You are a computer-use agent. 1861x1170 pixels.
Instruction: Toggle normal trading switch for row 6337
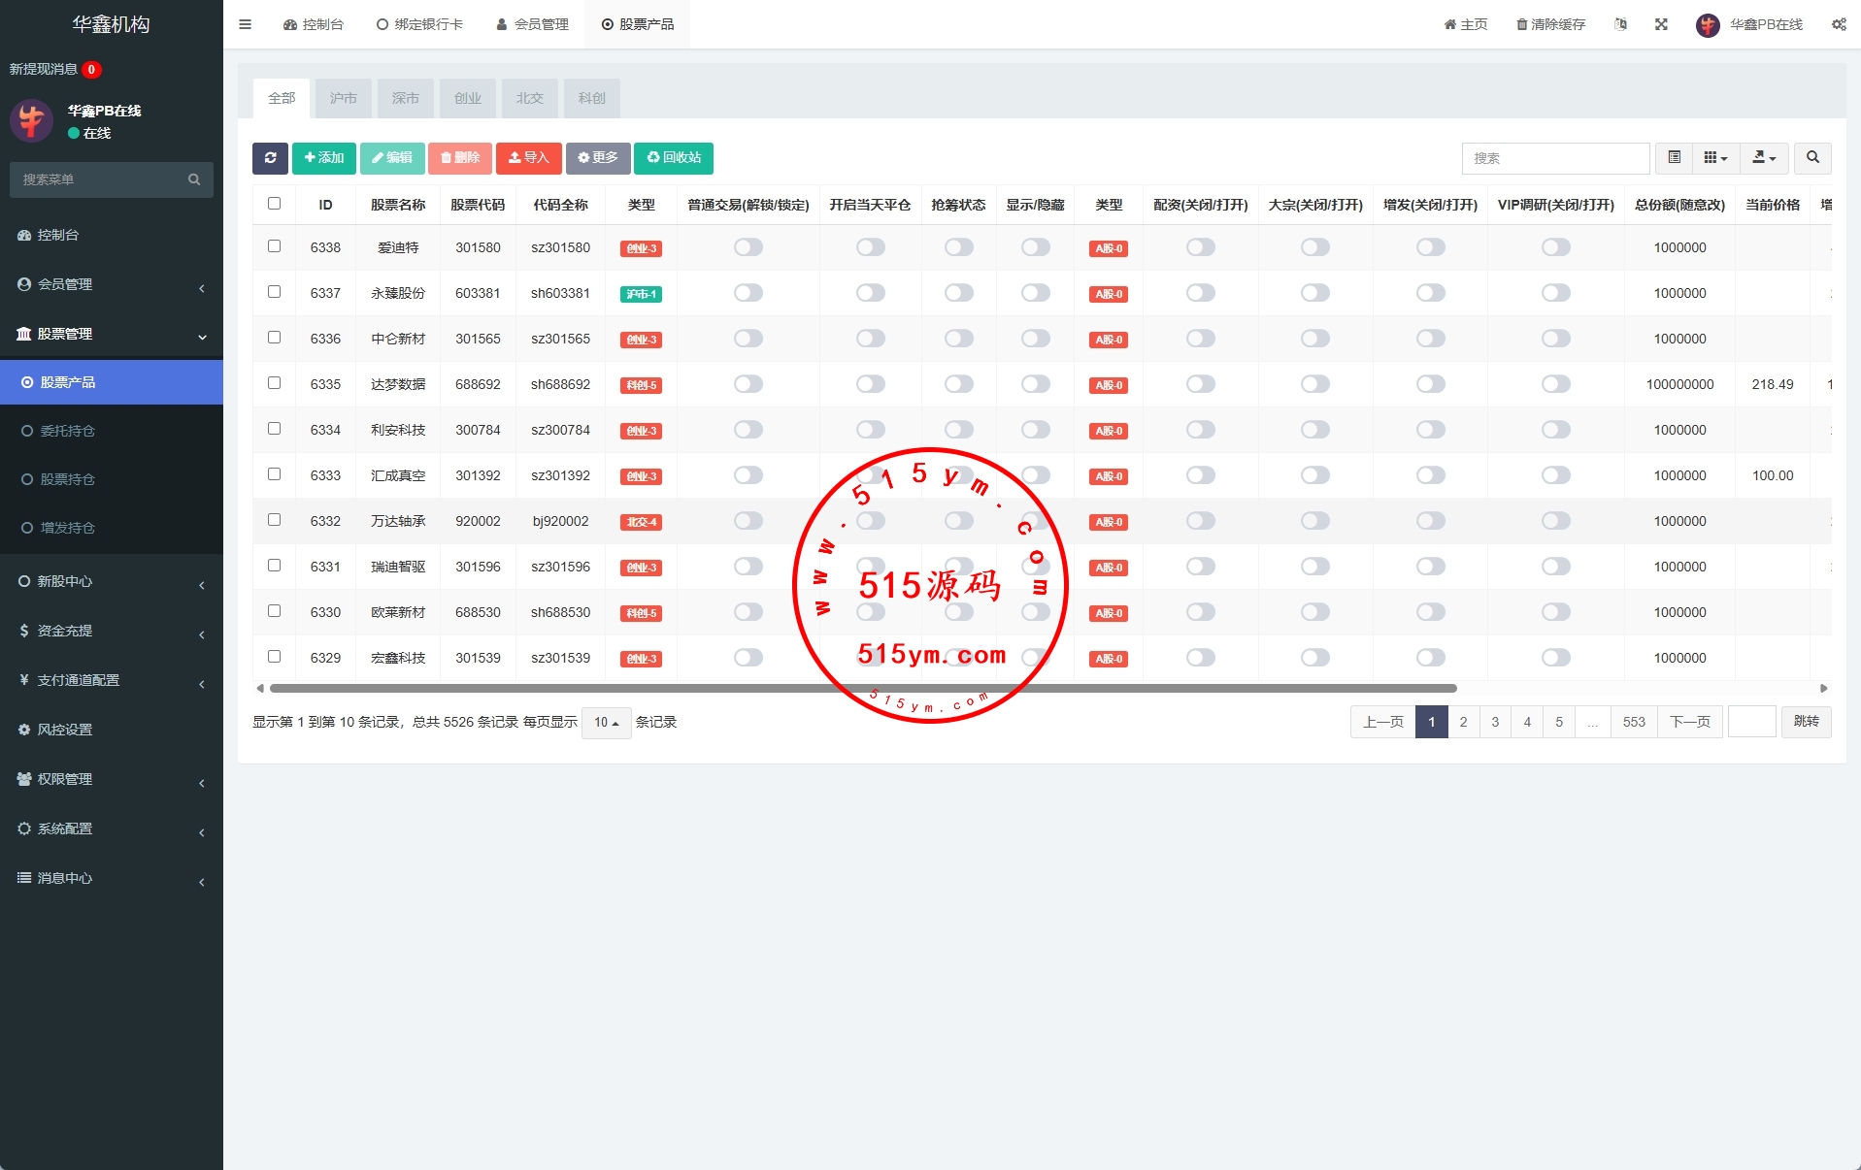(748, 293)
